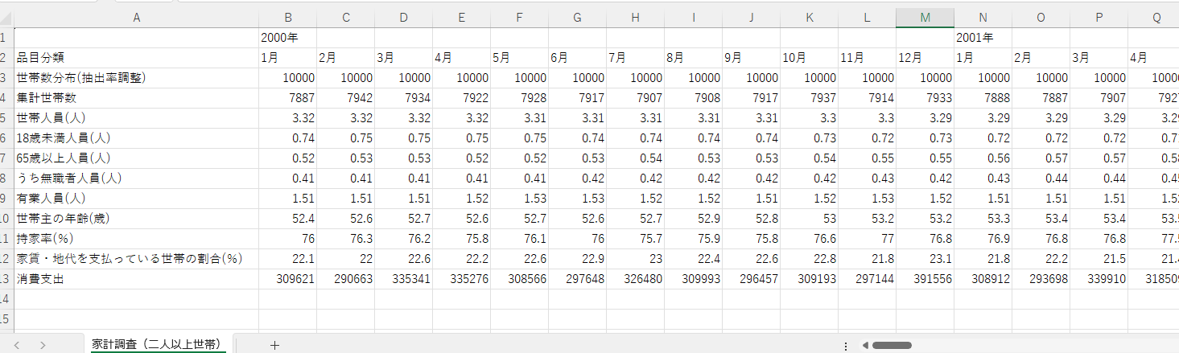This screenshot has width=1179, height=353.
Task: Click 6月 header cell in column G
Action: [x=578, y=58]
